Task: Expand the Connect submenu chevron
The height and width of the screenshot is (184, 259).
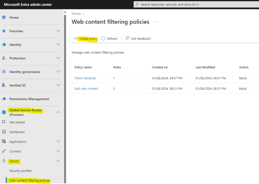Action: click(x=58, y=151)
